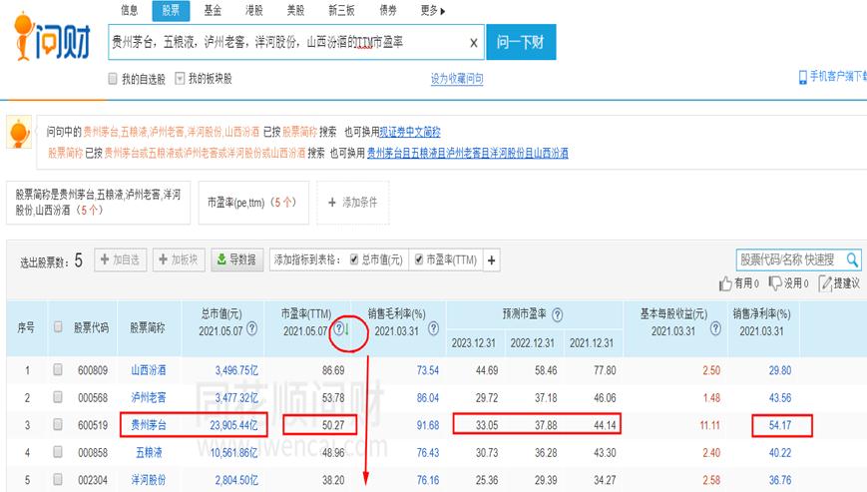Click the help icon next to 基本每股收益(元)

pos(715,329)
